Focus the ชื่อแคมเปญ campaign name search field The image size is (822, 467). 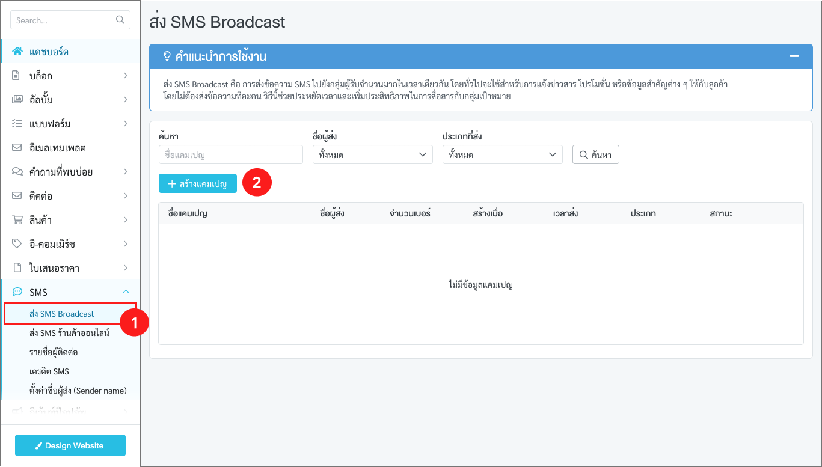[230, 155]
